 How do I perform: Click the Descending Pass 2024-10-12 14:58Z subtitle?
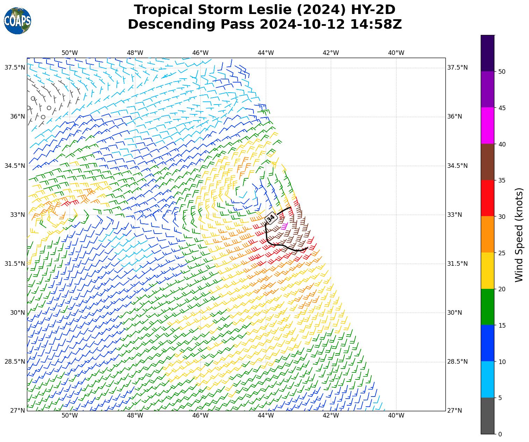tap(265, 24)
